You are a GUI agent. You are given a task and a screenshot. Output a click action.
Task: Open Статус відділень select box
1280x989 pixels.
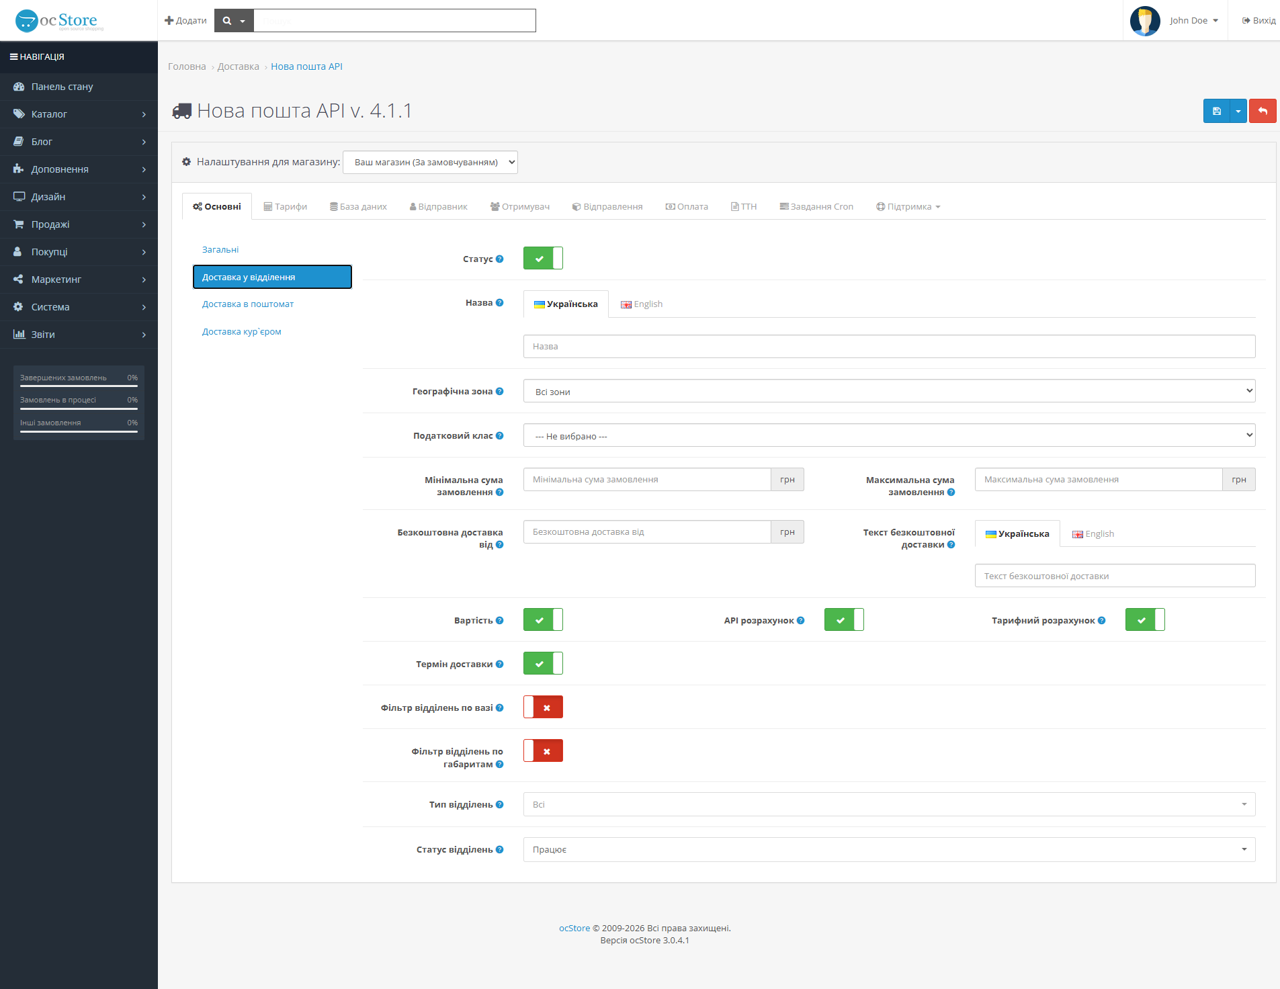(x=889, y=849)
